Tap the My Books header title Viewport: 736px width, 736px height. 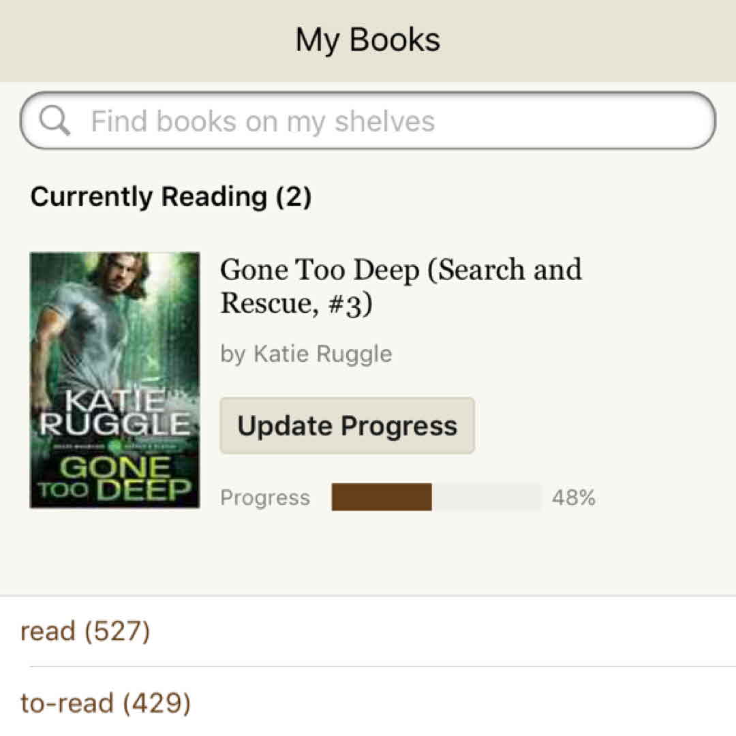(367, 40)
